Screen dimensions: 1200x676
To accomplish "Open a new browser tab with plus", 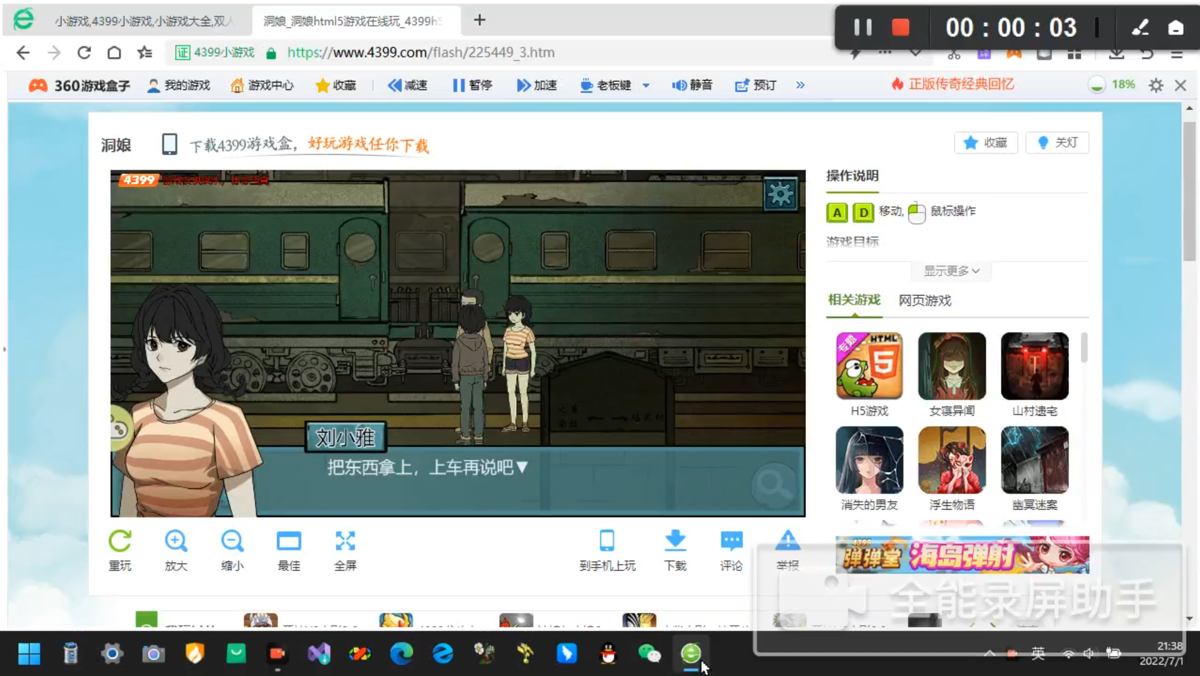I will coord(480,20).
